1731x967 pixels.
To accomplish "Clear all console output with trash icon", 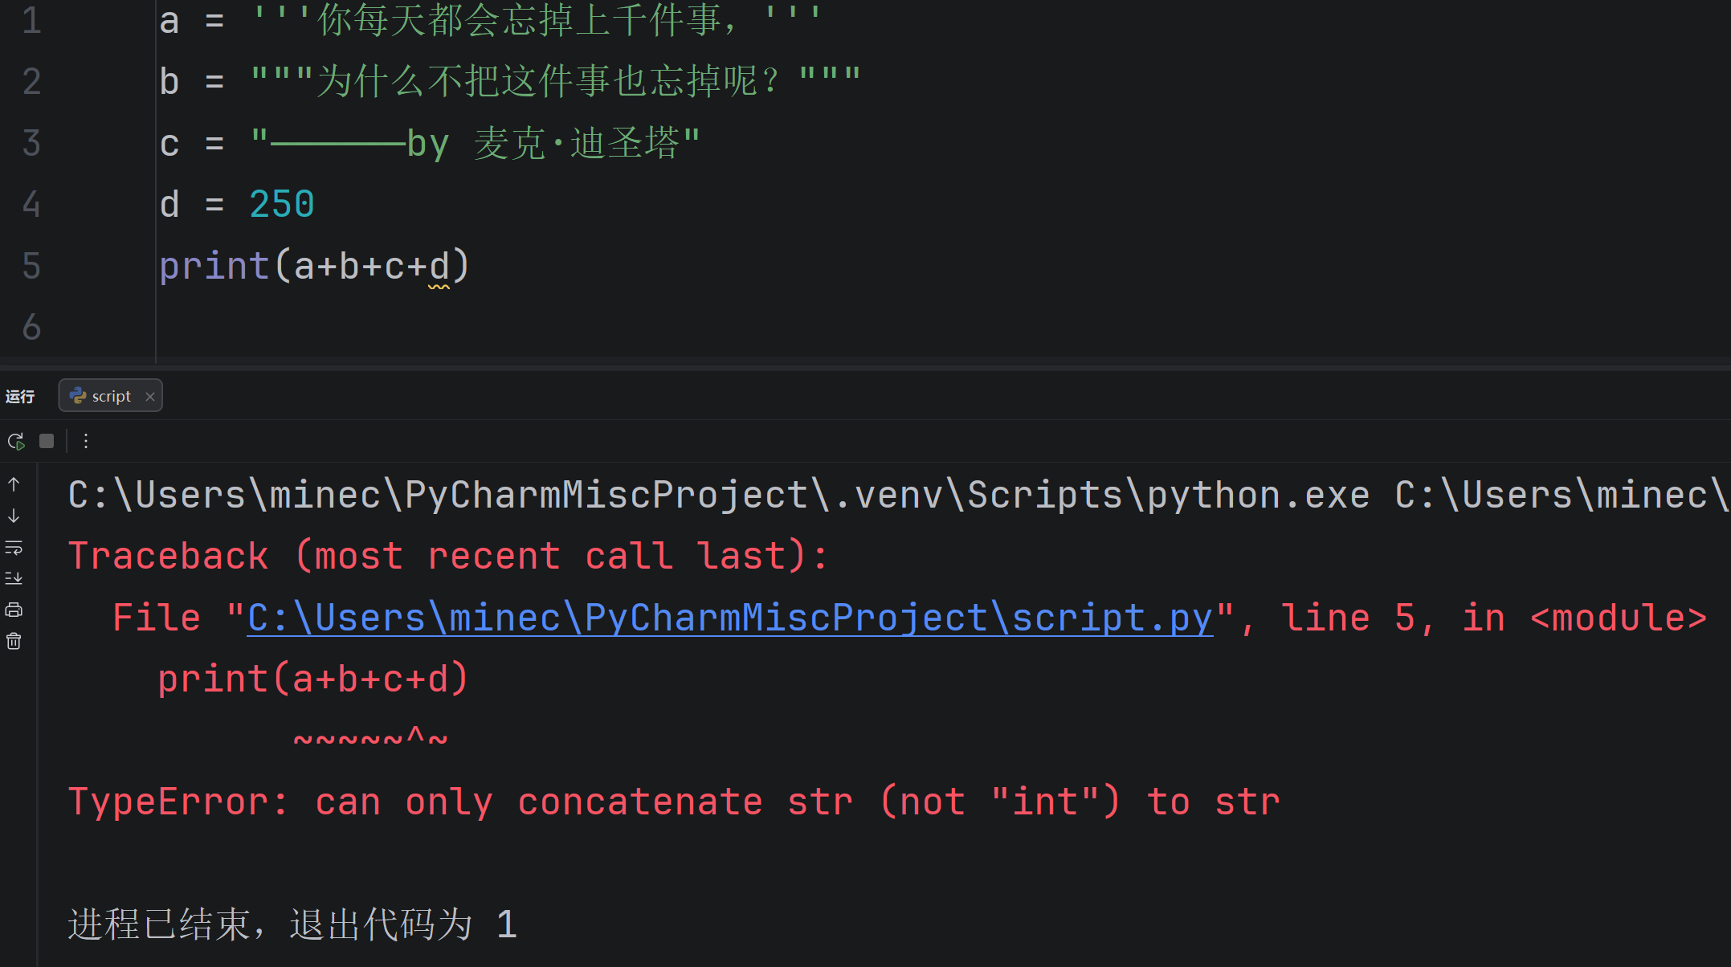I will coord(14,641).
